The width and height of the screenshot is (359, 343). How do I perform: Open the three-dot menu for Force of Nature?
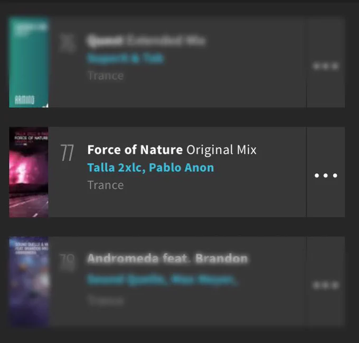326,175
